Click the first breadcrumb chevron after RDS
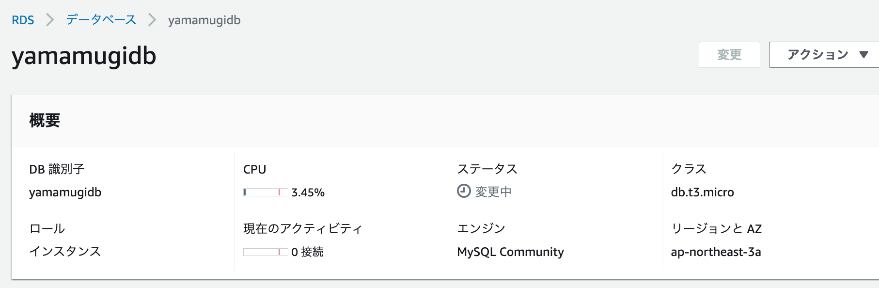The height and width of the screenshot is (288, 879). [x=49, y=20]
